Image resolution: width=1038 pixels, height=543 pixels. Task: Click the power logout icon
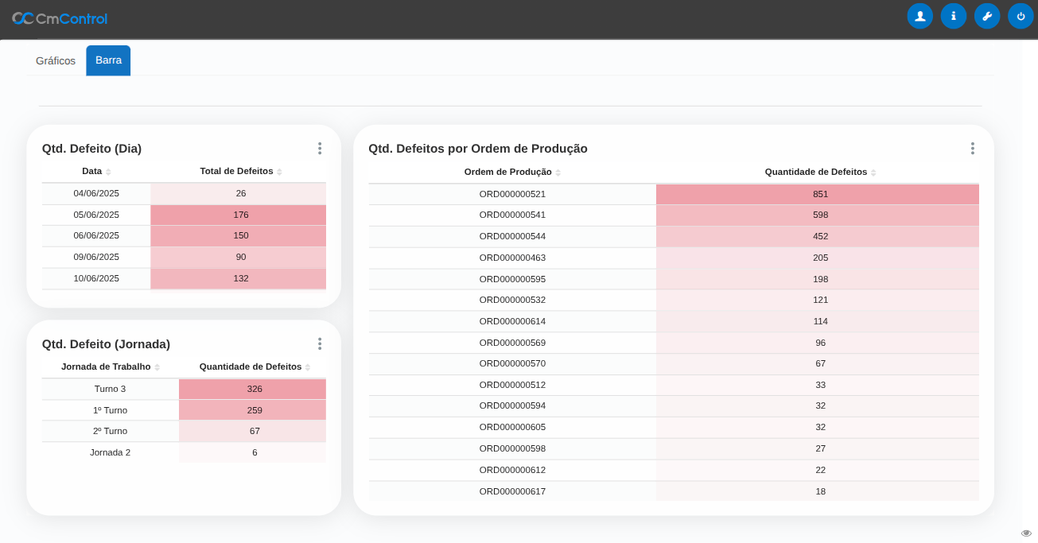(x=1021, y=16)
